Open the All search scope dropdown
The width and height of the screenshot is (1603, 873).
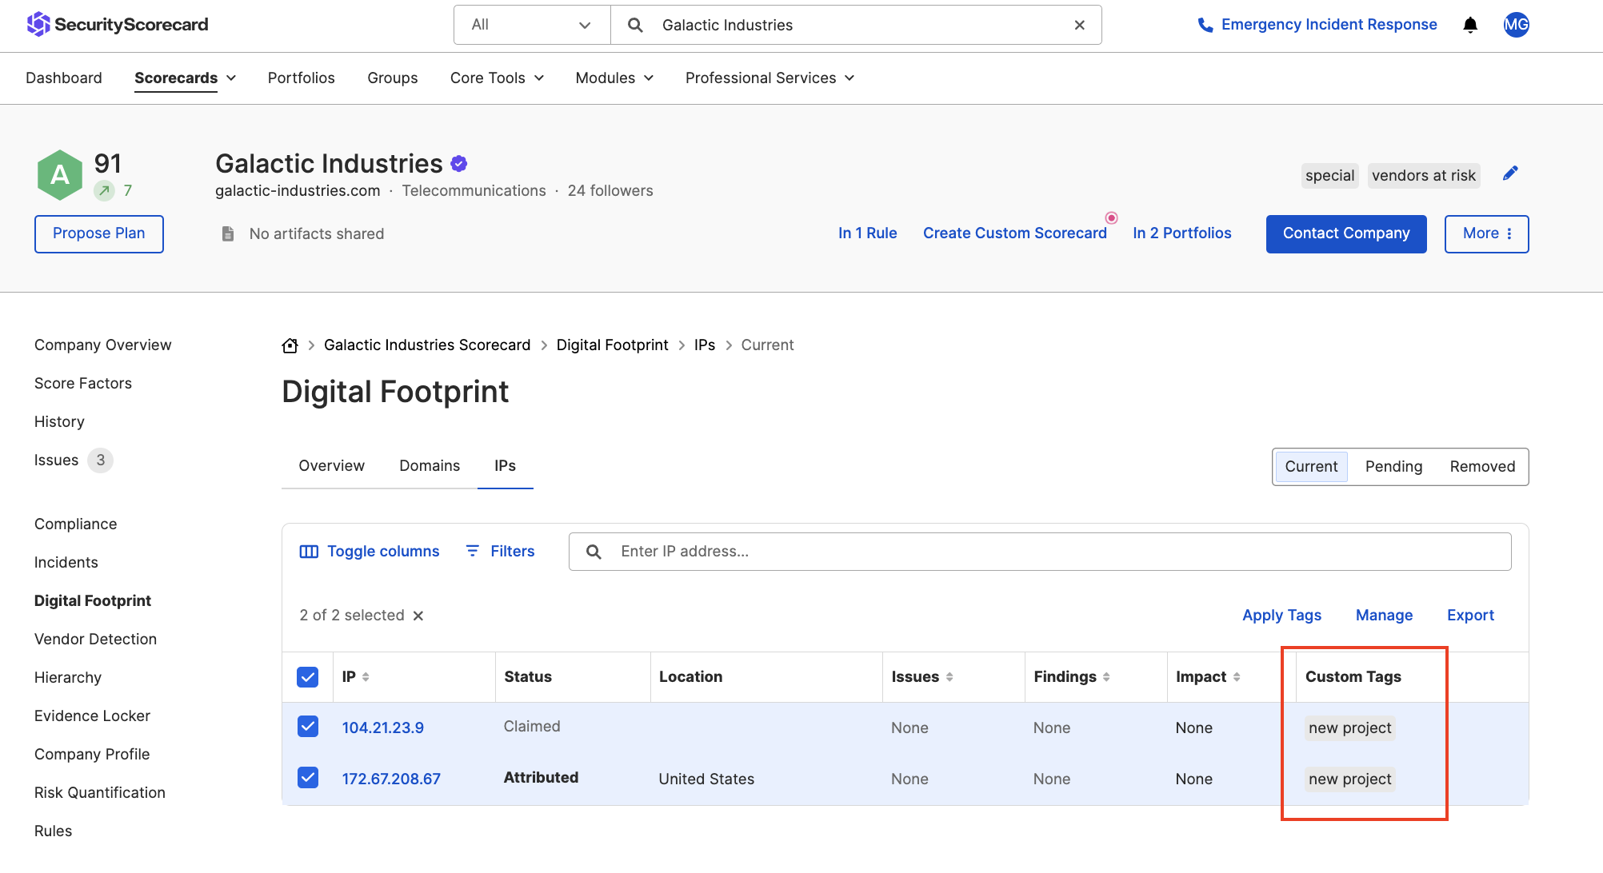[532, 25]
